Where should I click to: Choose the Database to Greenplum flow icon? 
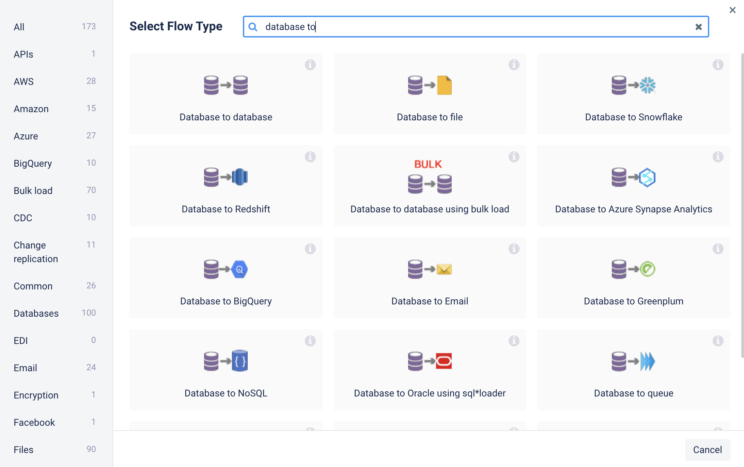tap(633, 269)
